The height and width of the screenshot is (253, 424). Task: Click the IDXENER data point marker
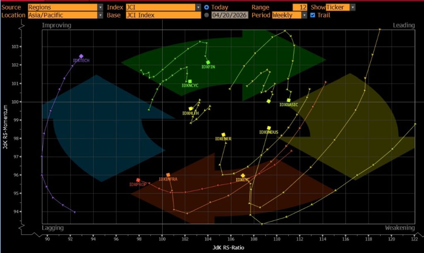click(x=224, y=135)
